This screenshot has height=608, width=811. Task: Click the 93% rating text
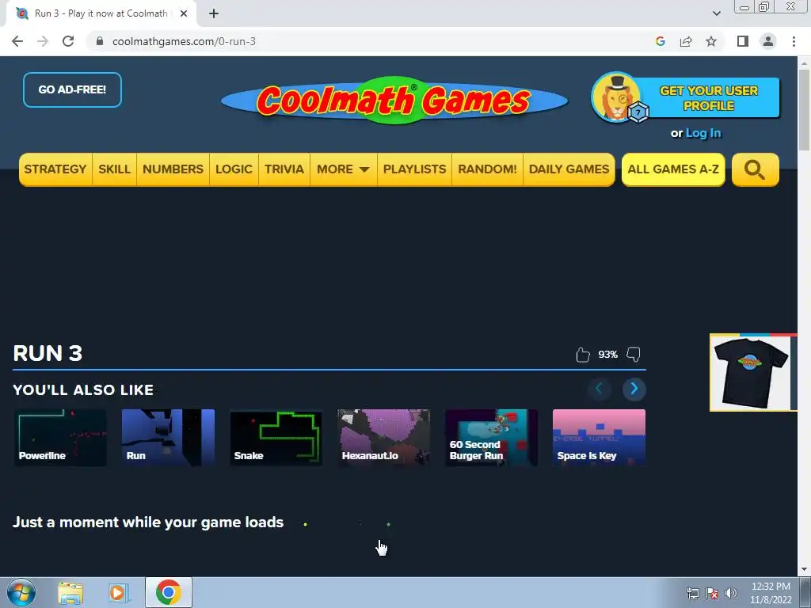(607, 355)
